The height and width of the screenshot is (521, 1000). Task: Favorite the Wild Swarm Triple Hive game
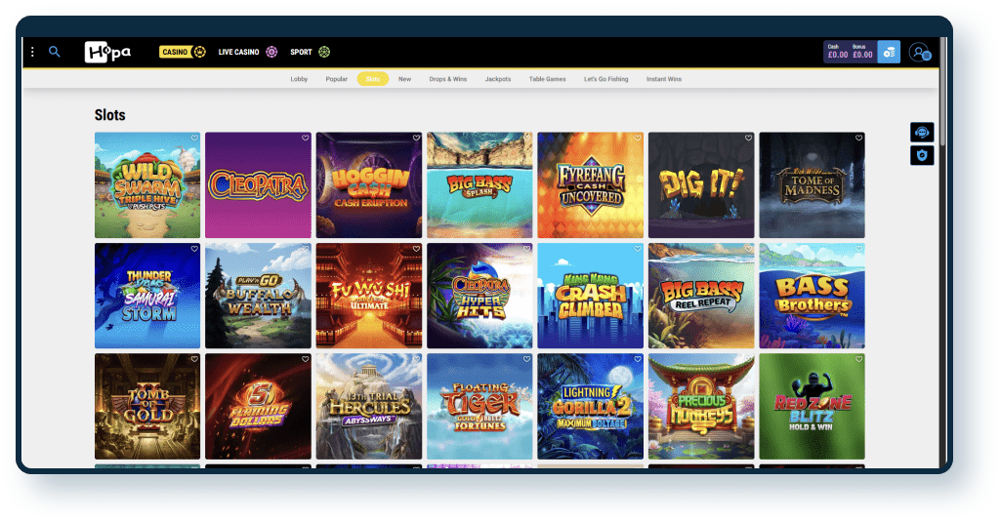(x=194, y=139)
